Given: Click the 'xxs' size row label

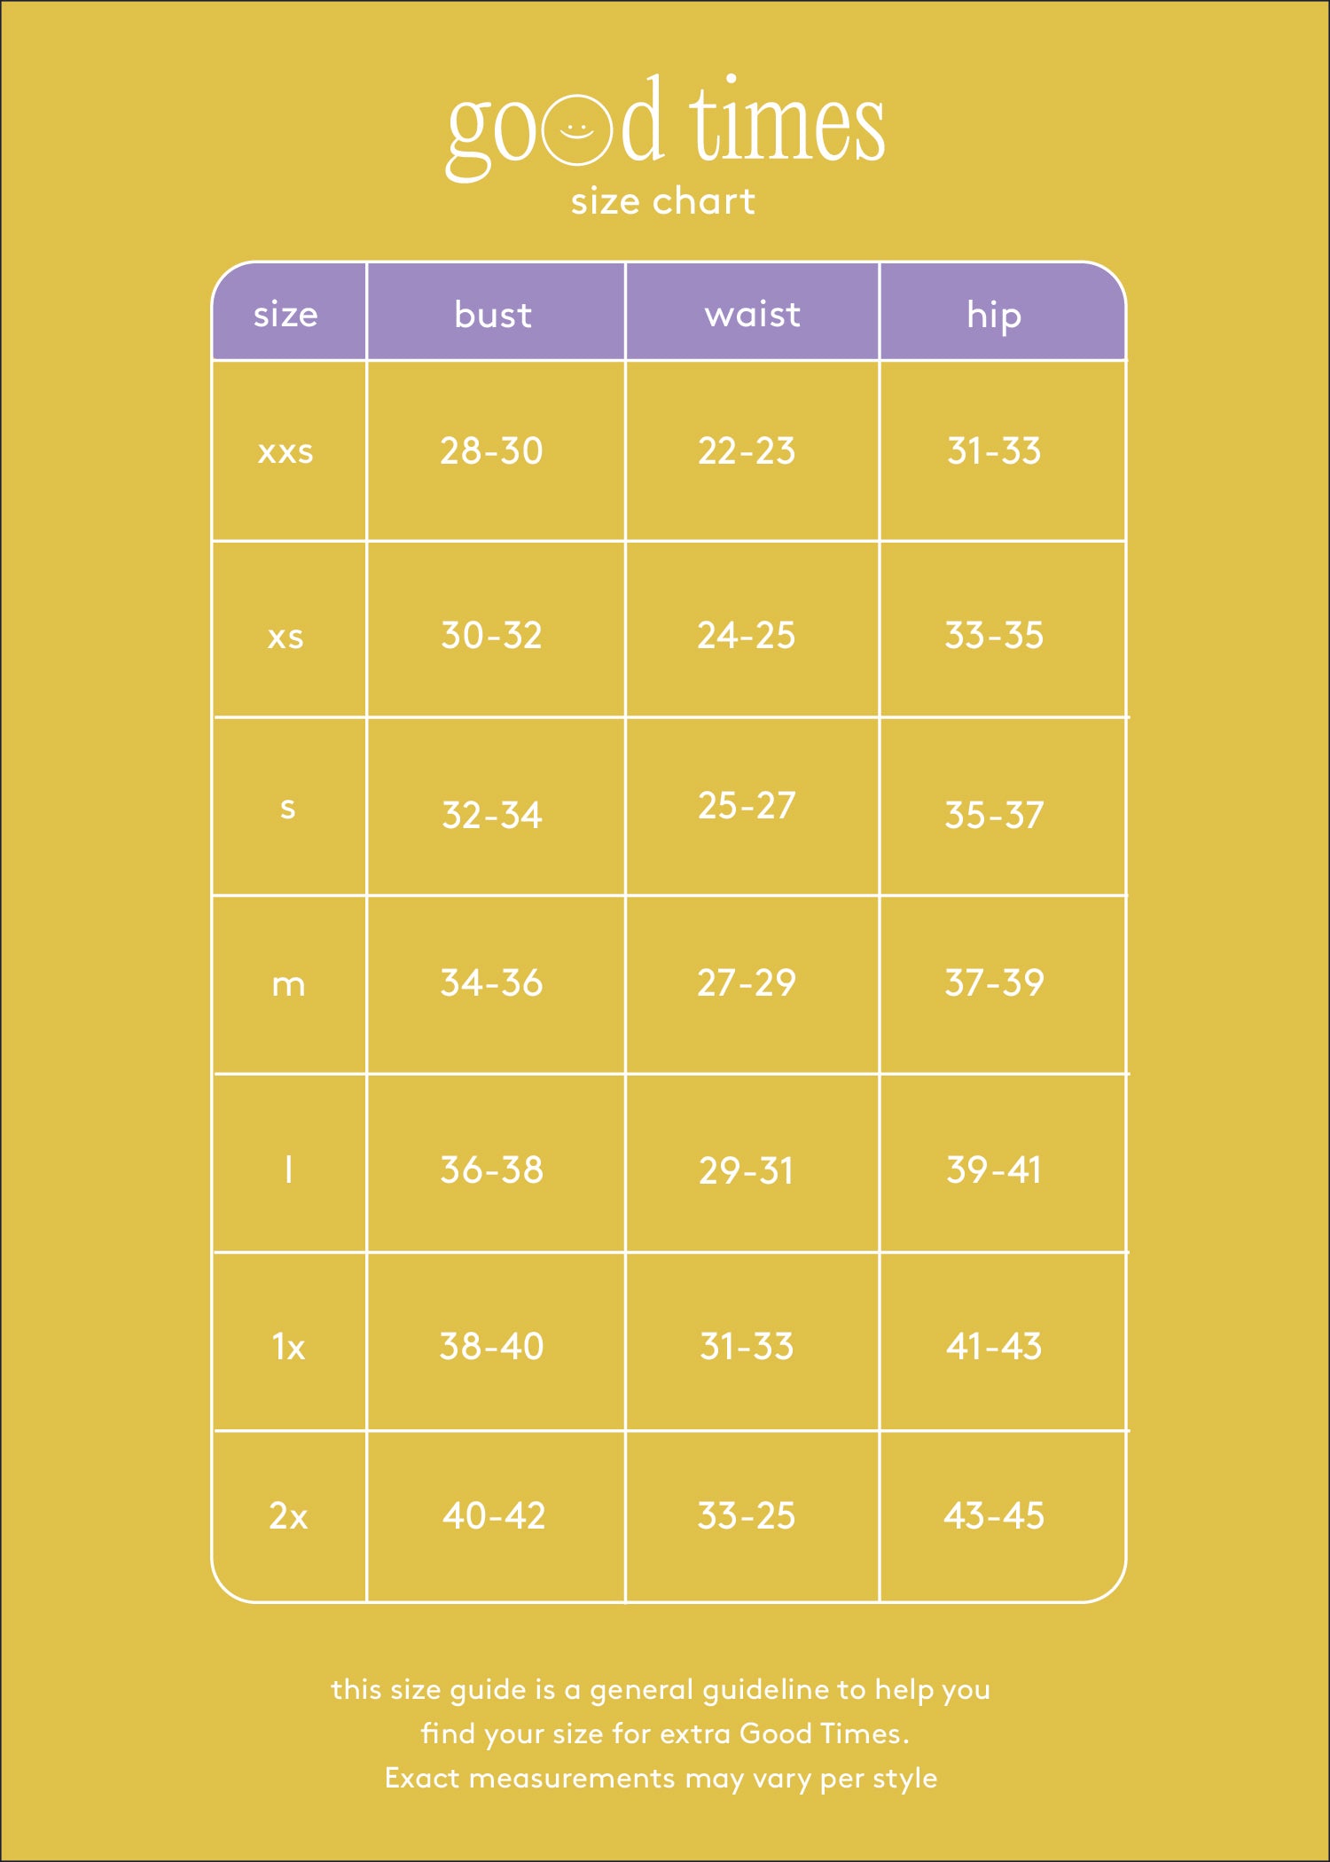Looking at the screenshot, I should click(286, 452).
